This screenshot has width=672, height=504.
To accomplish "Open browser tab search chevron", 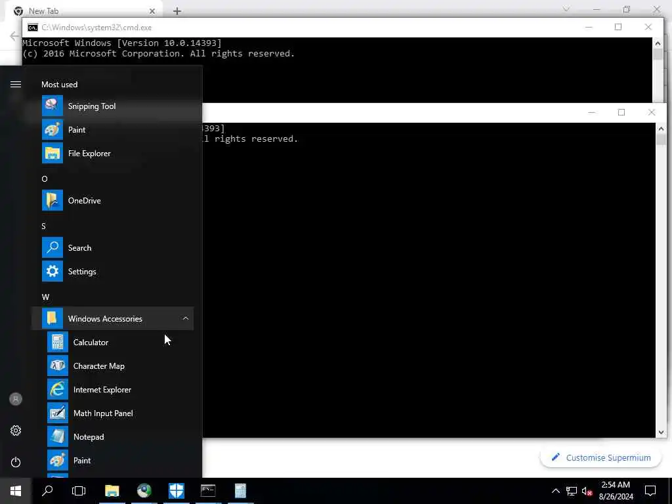I will (x=566, y=9).
